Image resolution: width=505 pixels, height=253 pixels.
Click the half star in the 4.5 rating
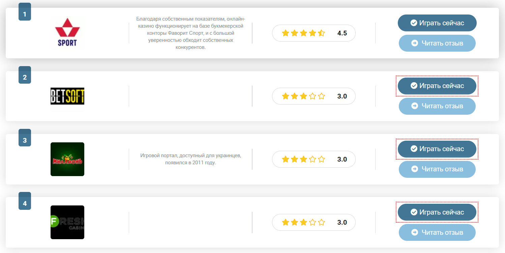[x=322, y=33]
